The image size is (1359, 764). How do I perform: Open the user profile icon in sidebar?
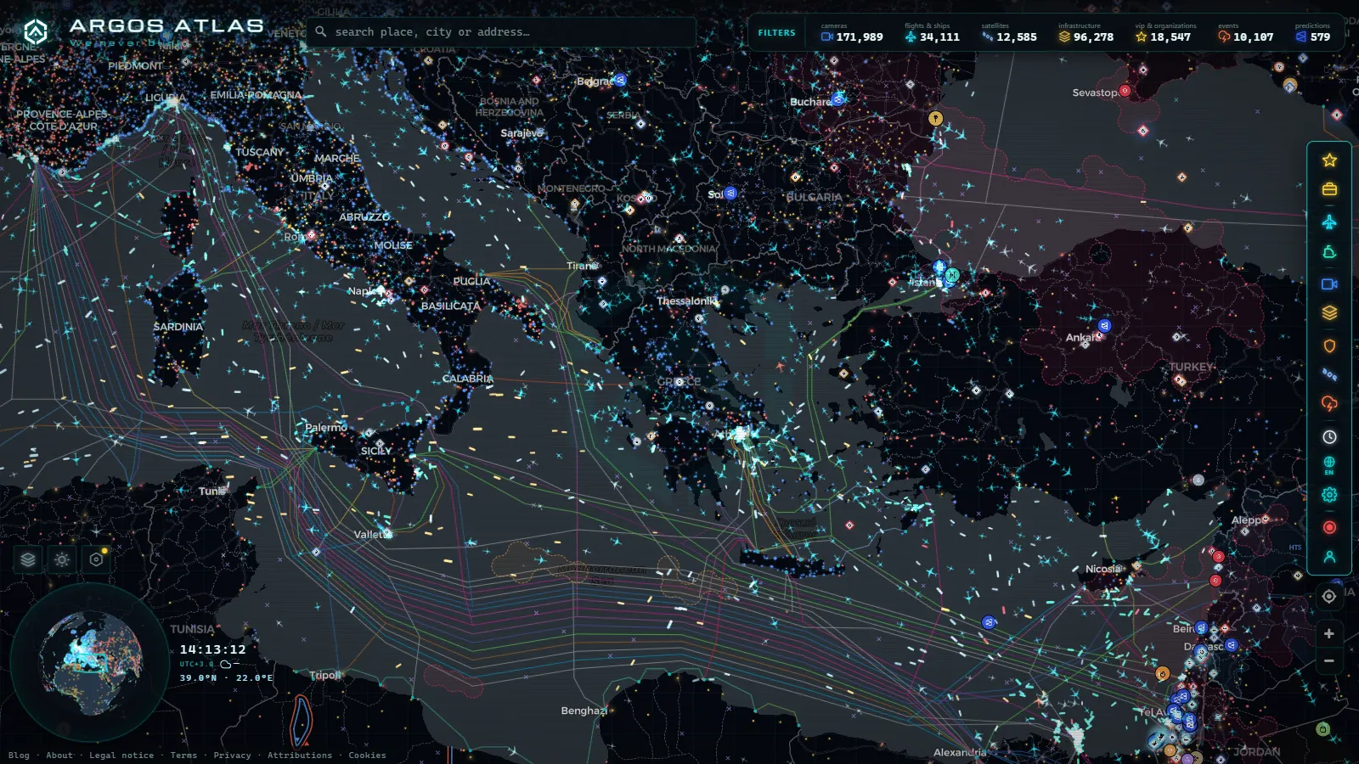tap(1329, 557)
